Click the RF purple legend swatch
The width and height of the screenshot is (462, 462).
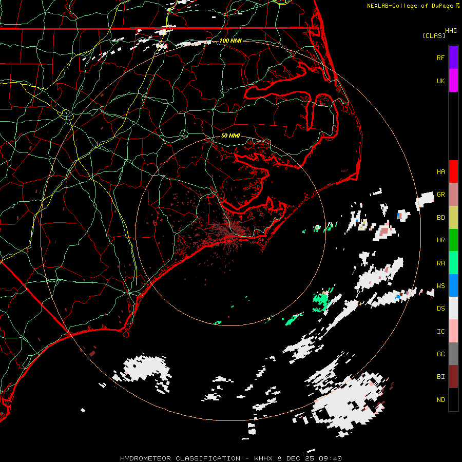pyautogui.click(x=453, y=57)
